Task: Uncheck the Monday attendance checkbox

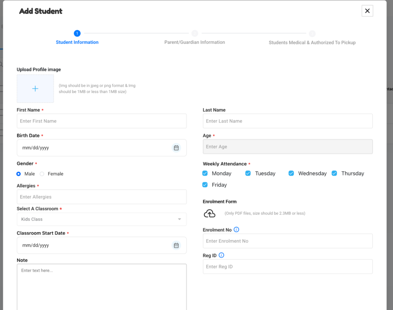Action: (205, 173)
